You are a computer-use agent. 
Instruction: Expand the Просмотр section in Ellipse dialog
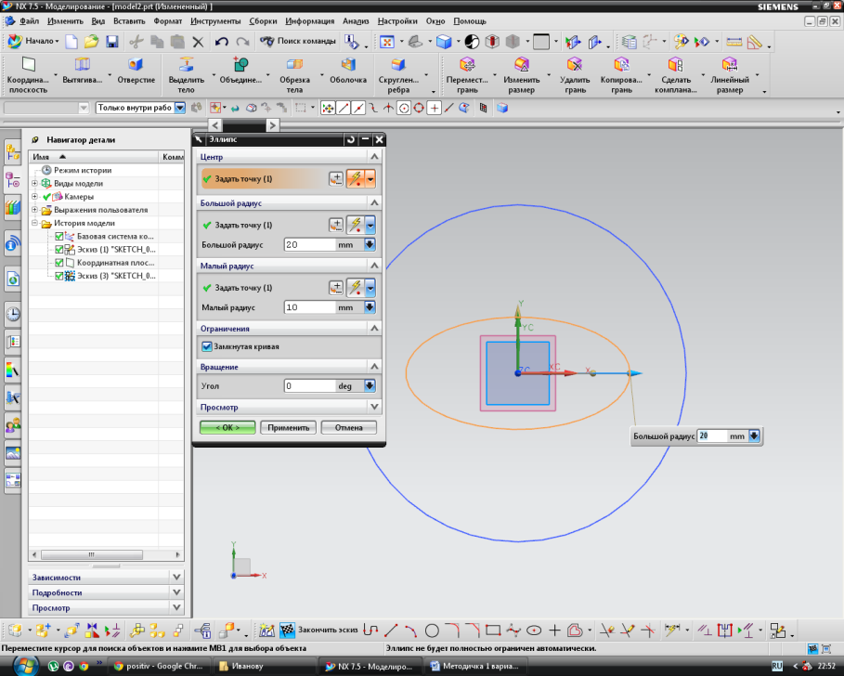[x=373, y=407]
